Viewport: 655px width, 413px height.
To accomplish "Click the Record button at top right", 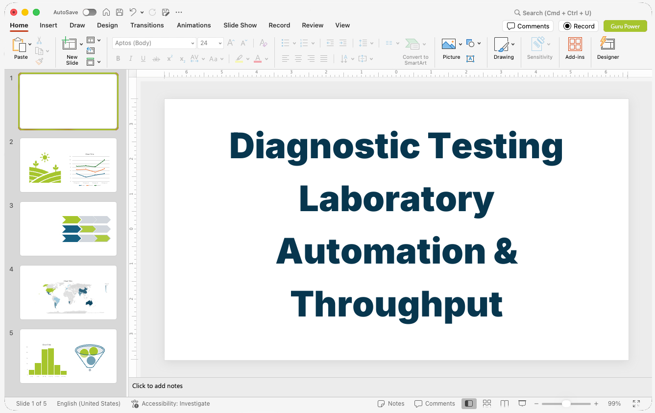I will pos(579,26).
